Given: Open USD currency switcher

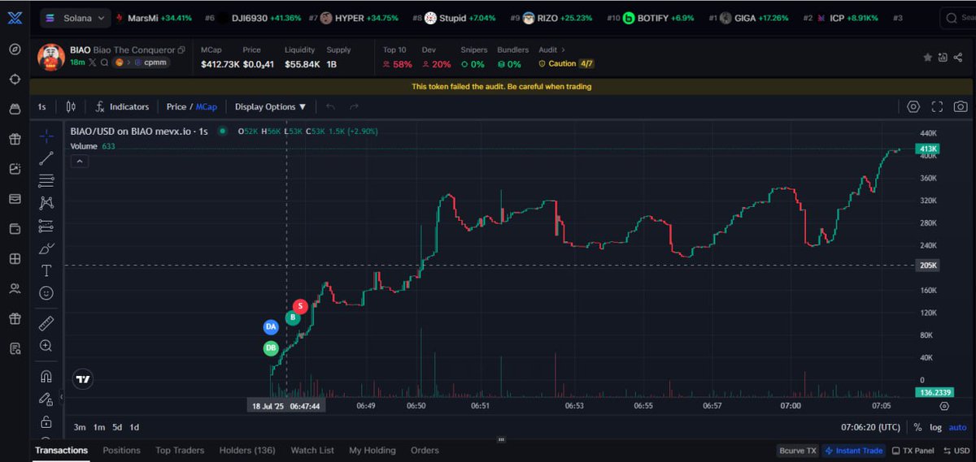Looking at the screenshot, I should pyautogui.click(x=957, y=451).
